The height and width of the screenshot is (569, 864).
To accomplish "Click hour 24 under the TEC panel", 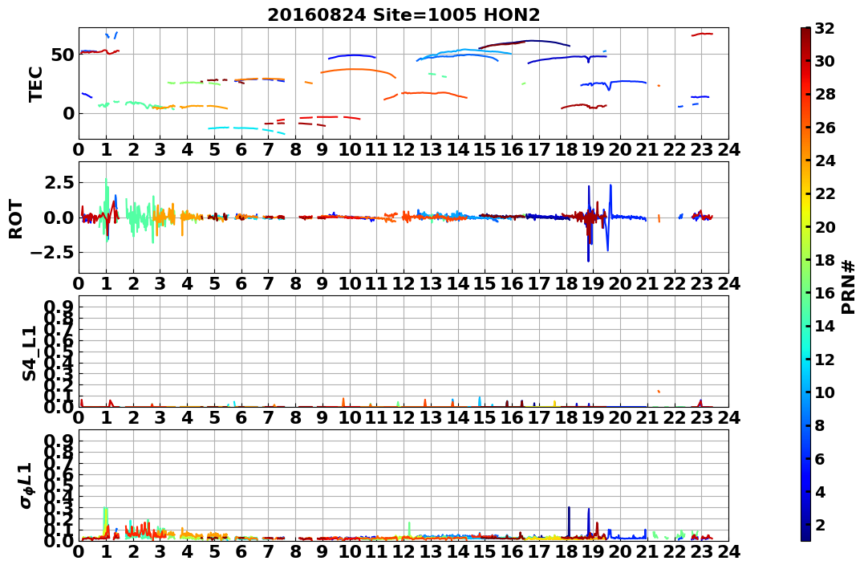I will [728, 149].
